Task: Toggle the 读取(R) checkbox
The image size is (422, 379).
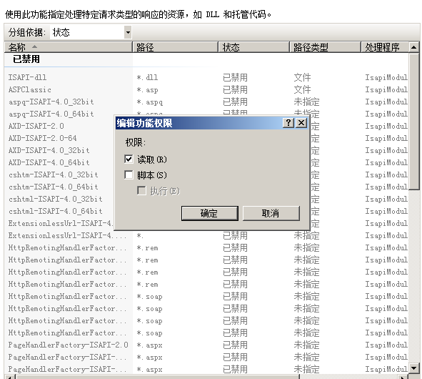Action: (129, 159)
